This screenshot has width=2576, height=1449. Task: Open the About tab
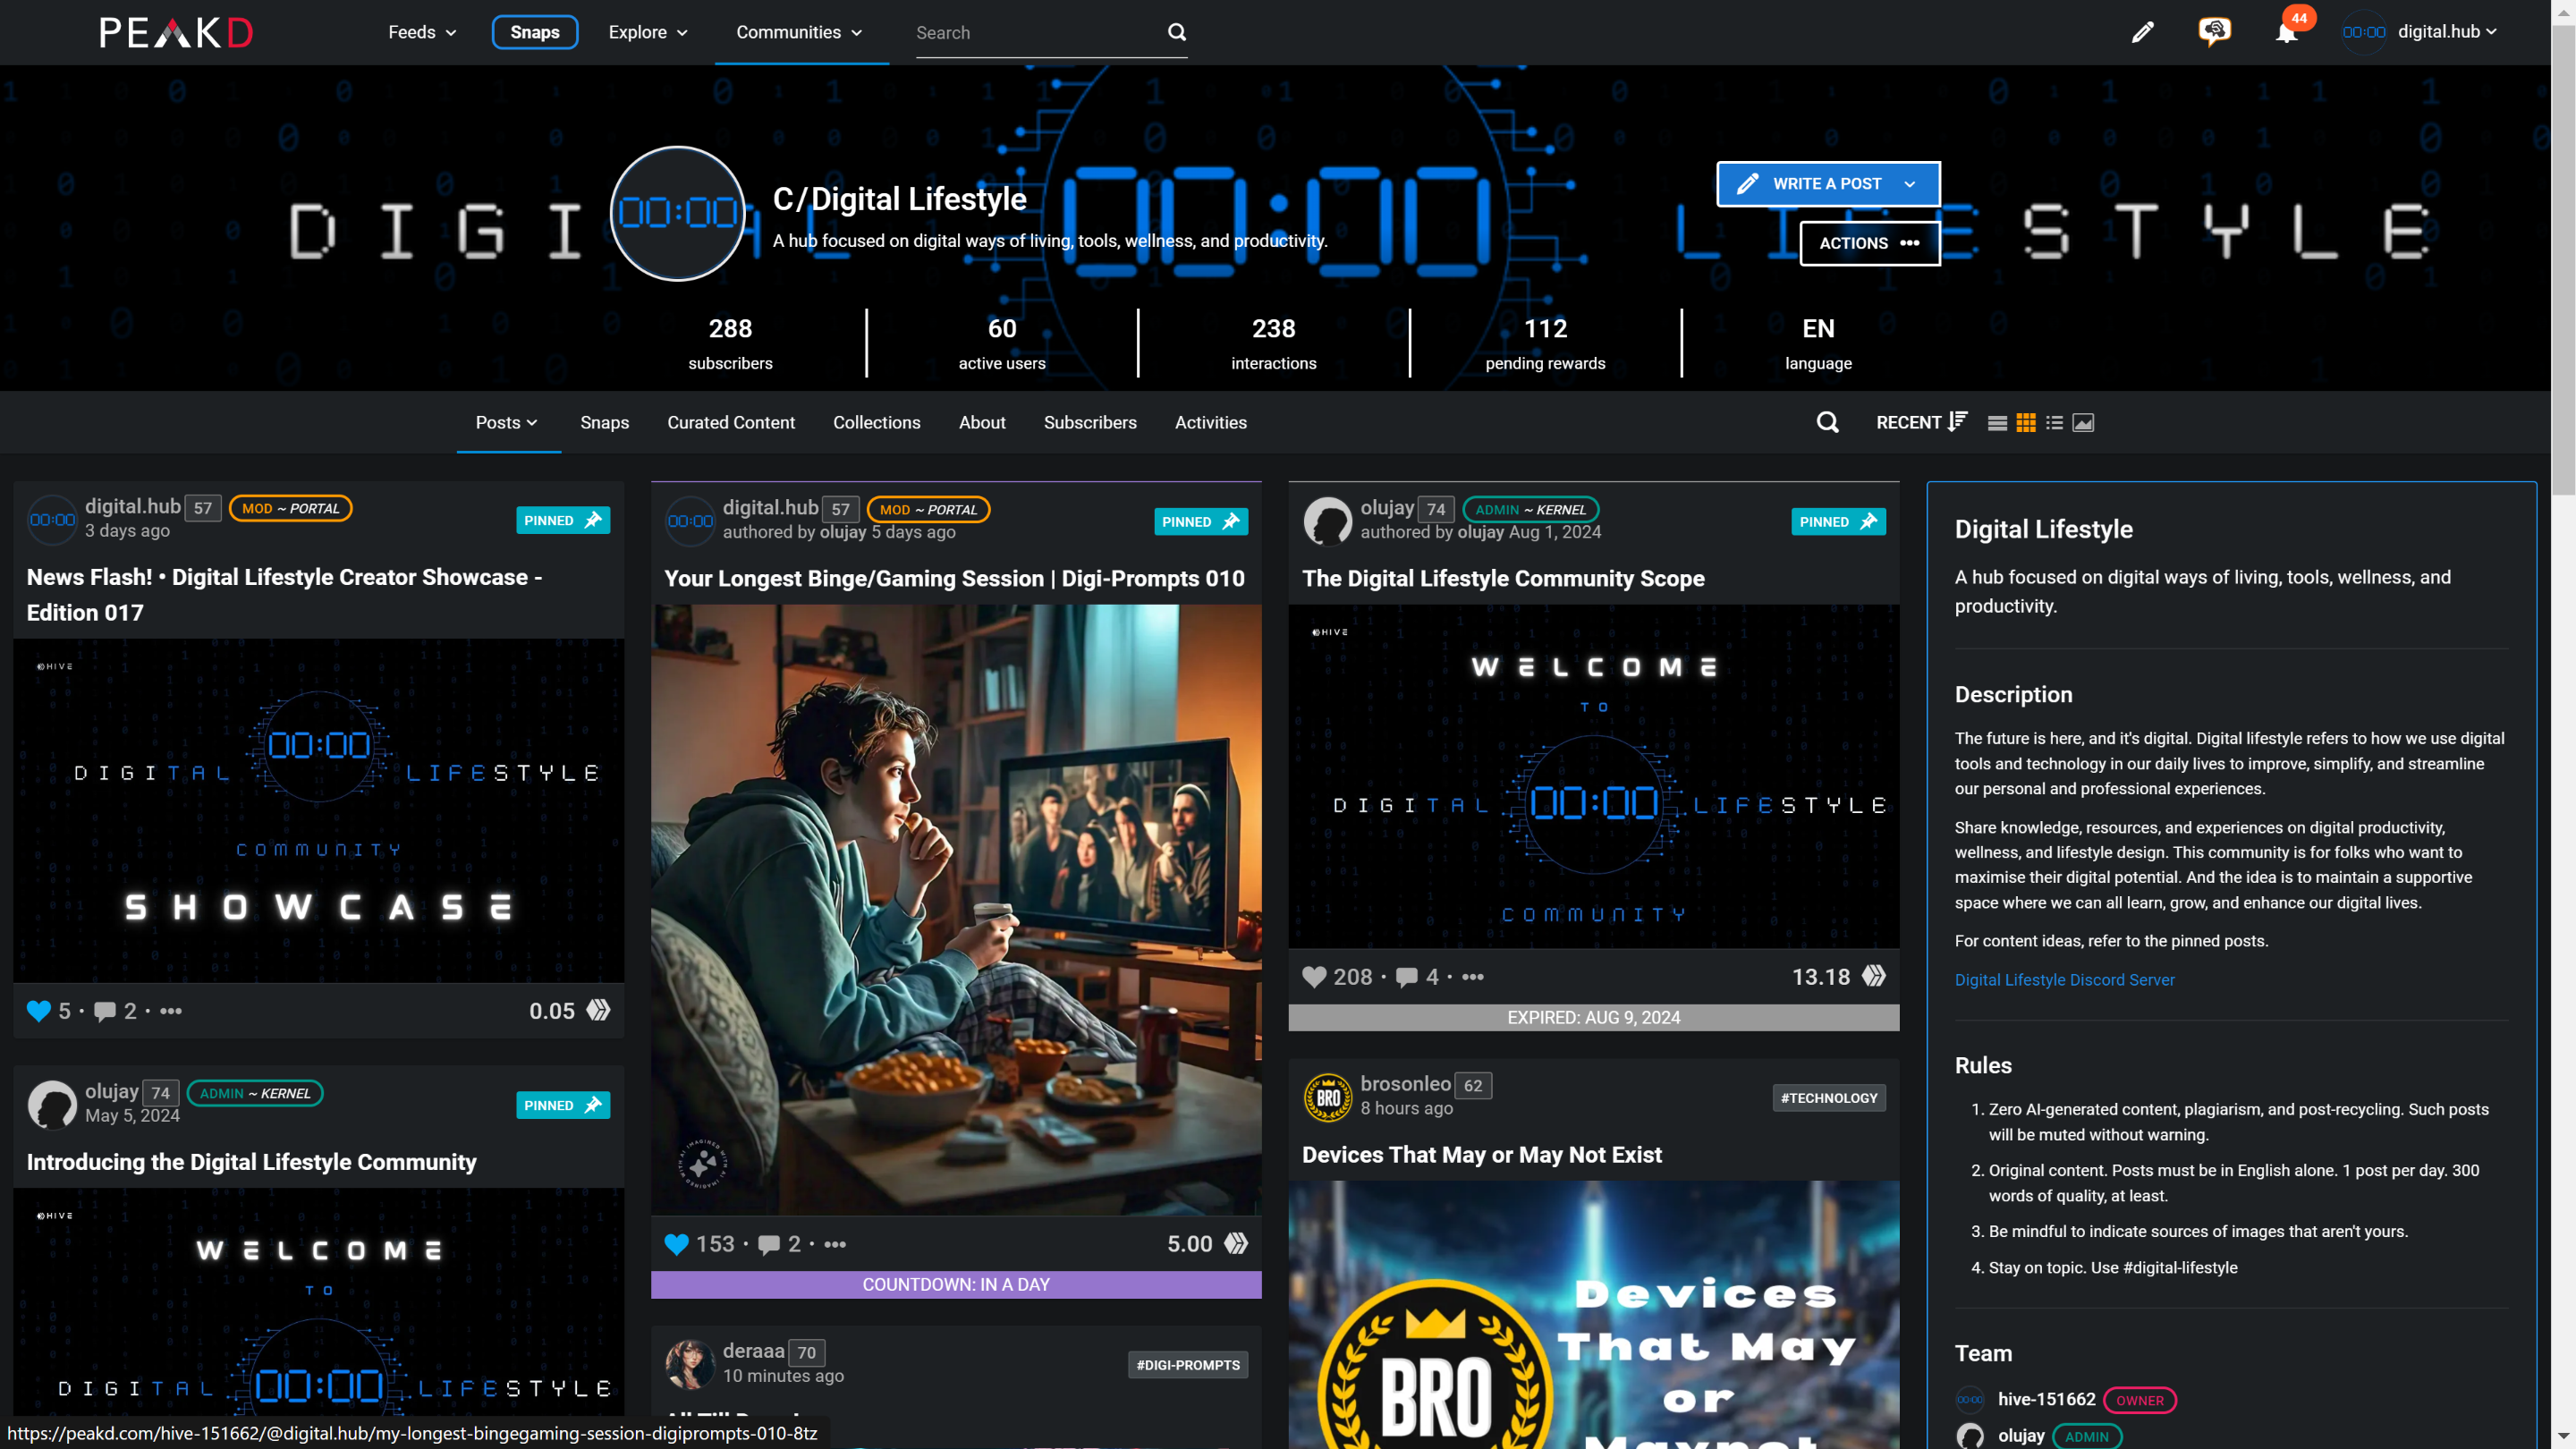982,422
